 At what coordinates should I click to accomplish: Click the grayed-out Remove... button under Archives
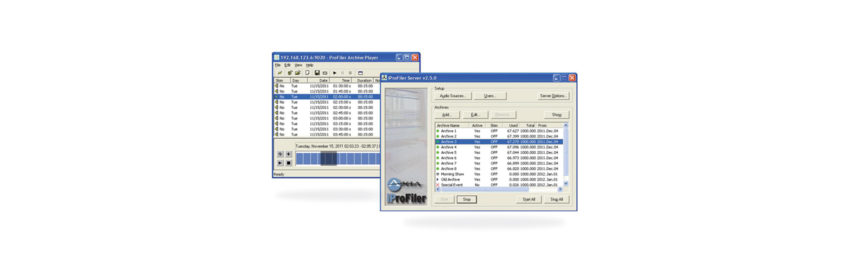pyautogui.click(x=503, y=115)
